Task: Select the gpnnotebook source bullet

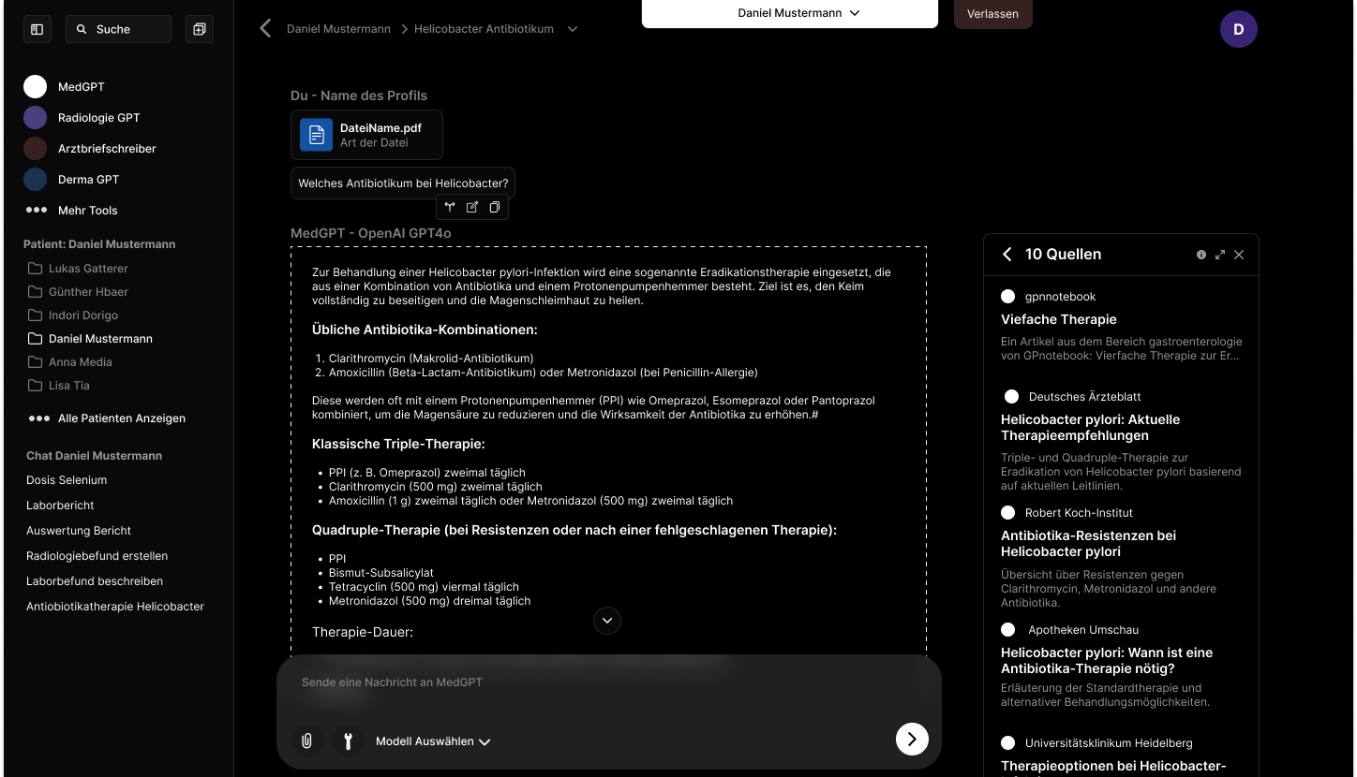Action: pos(1007,297)
